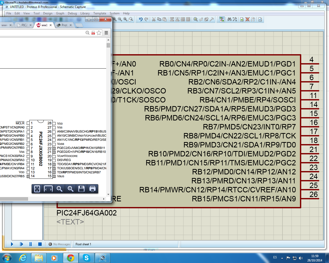329x263 pixels.
Task: Click the Block Delete icon
Action: tap(188, 19)
